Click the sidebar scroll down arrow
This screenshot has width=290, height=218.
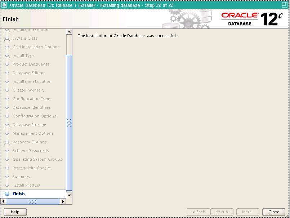coord(69,195)
